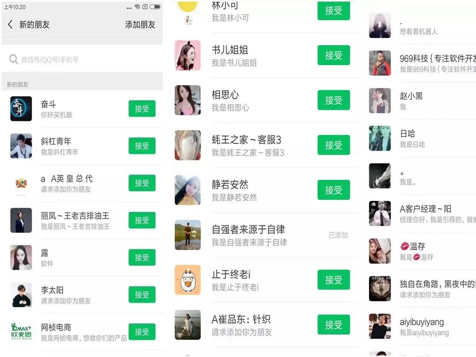The width and height of the screenshot is (476, 357).
Task: Accept request from 蚝王之家~客服3
Action: pos(334,145)
